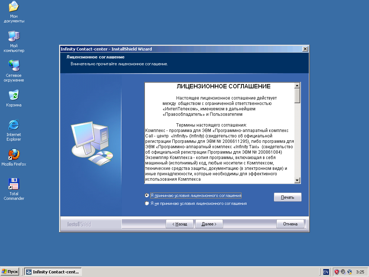
Task: Click Infinity Contact-center taskbar button
Action: (x=53, y=272)
